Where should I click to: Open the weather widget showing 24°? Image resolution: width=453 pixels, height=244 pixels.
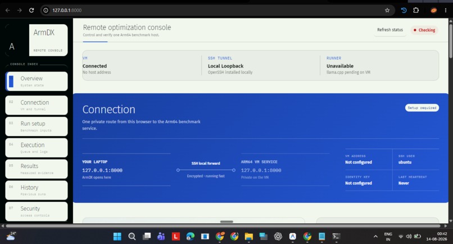(11, 236)
